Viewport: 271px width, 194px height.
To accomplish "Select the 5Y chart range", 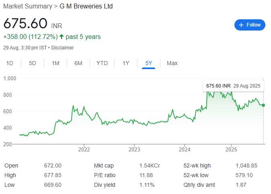I will coord(149,63).
